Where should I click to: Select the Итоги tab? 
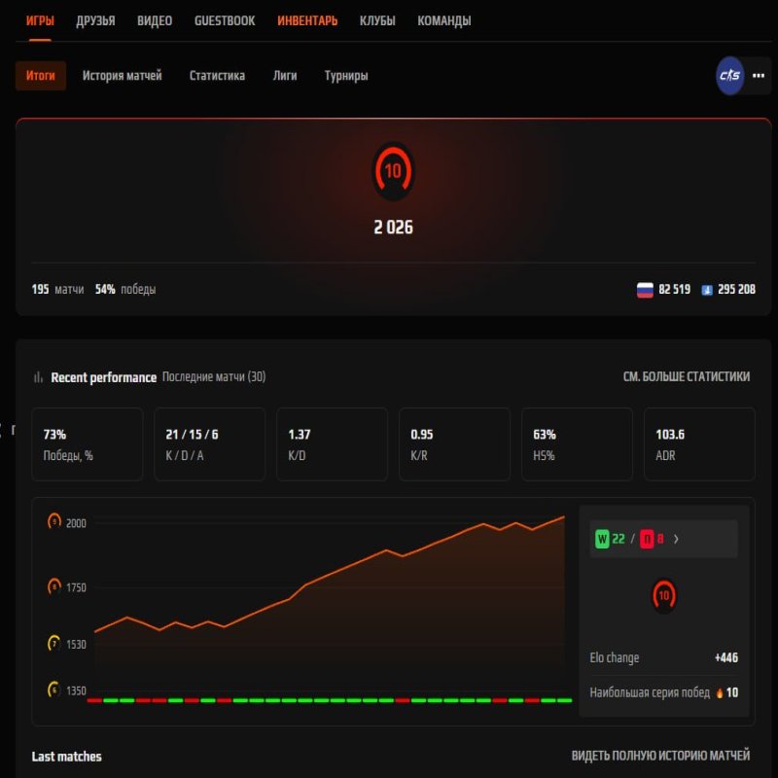click(x=40, y=75)
